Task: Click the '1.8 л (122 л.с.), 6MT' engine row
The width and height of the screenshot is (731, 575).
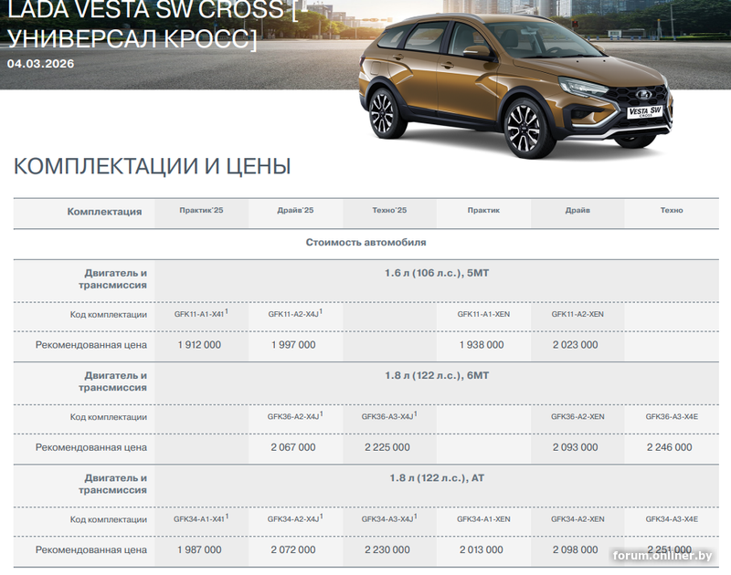Action: (x=437, y=375)
